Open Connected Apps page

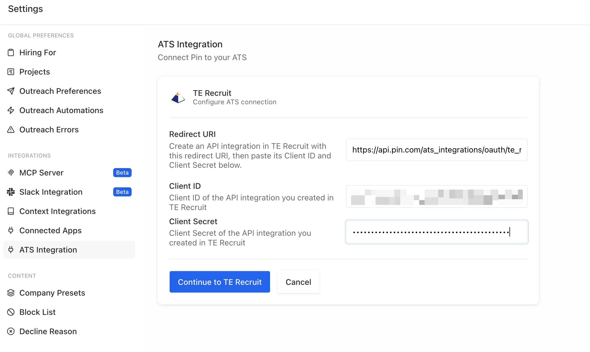click(69, 230)
